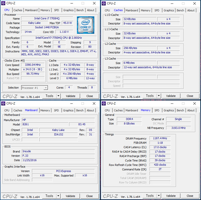Click the BIOS Version field F.33
This screenshot has height=200, width=201.
(x=58, y=156)
